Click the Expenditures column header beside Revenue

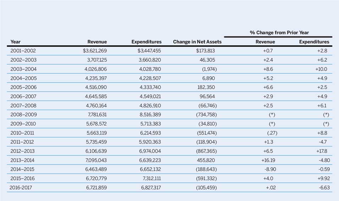(146, 42)
